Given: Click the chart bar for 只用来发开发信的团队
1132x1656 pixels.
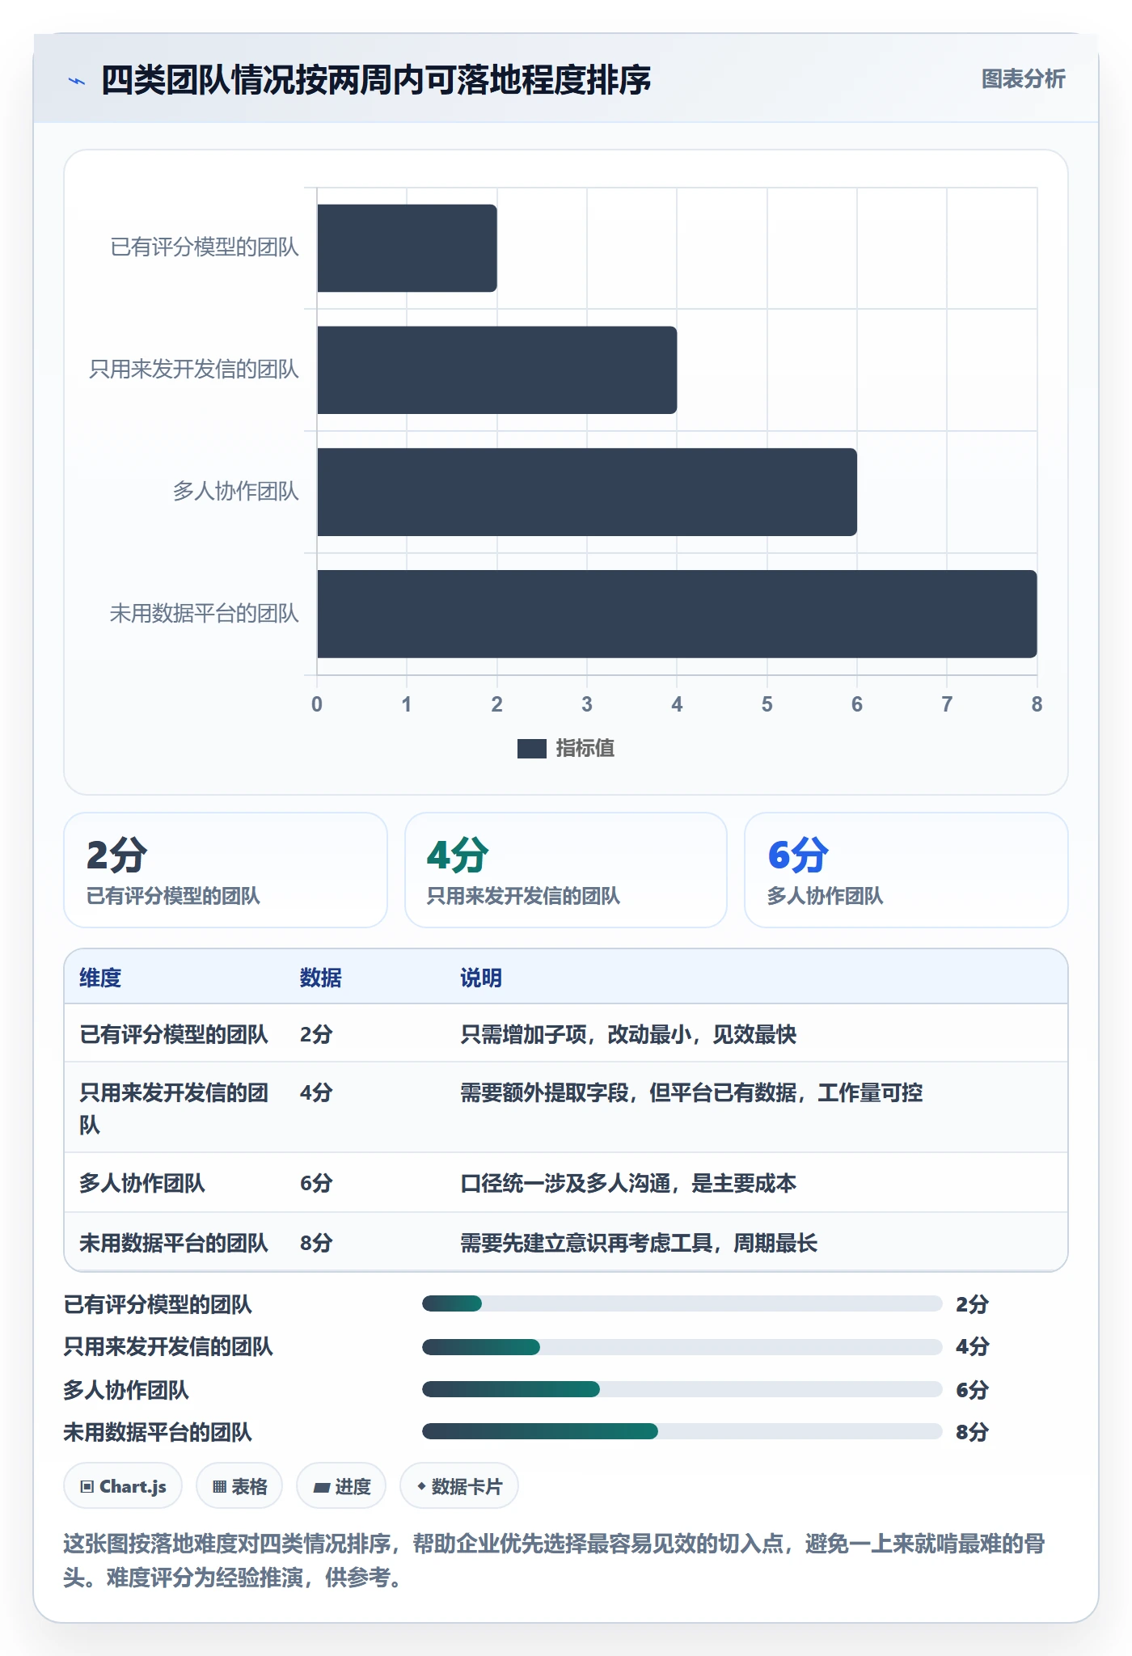Looking at the screenshot, I should [496, 370].
